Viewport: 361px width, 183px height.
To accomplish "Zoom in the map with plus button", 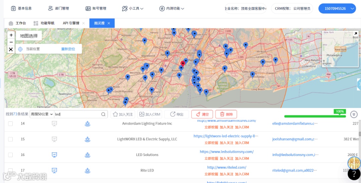I will pos(11,35).
